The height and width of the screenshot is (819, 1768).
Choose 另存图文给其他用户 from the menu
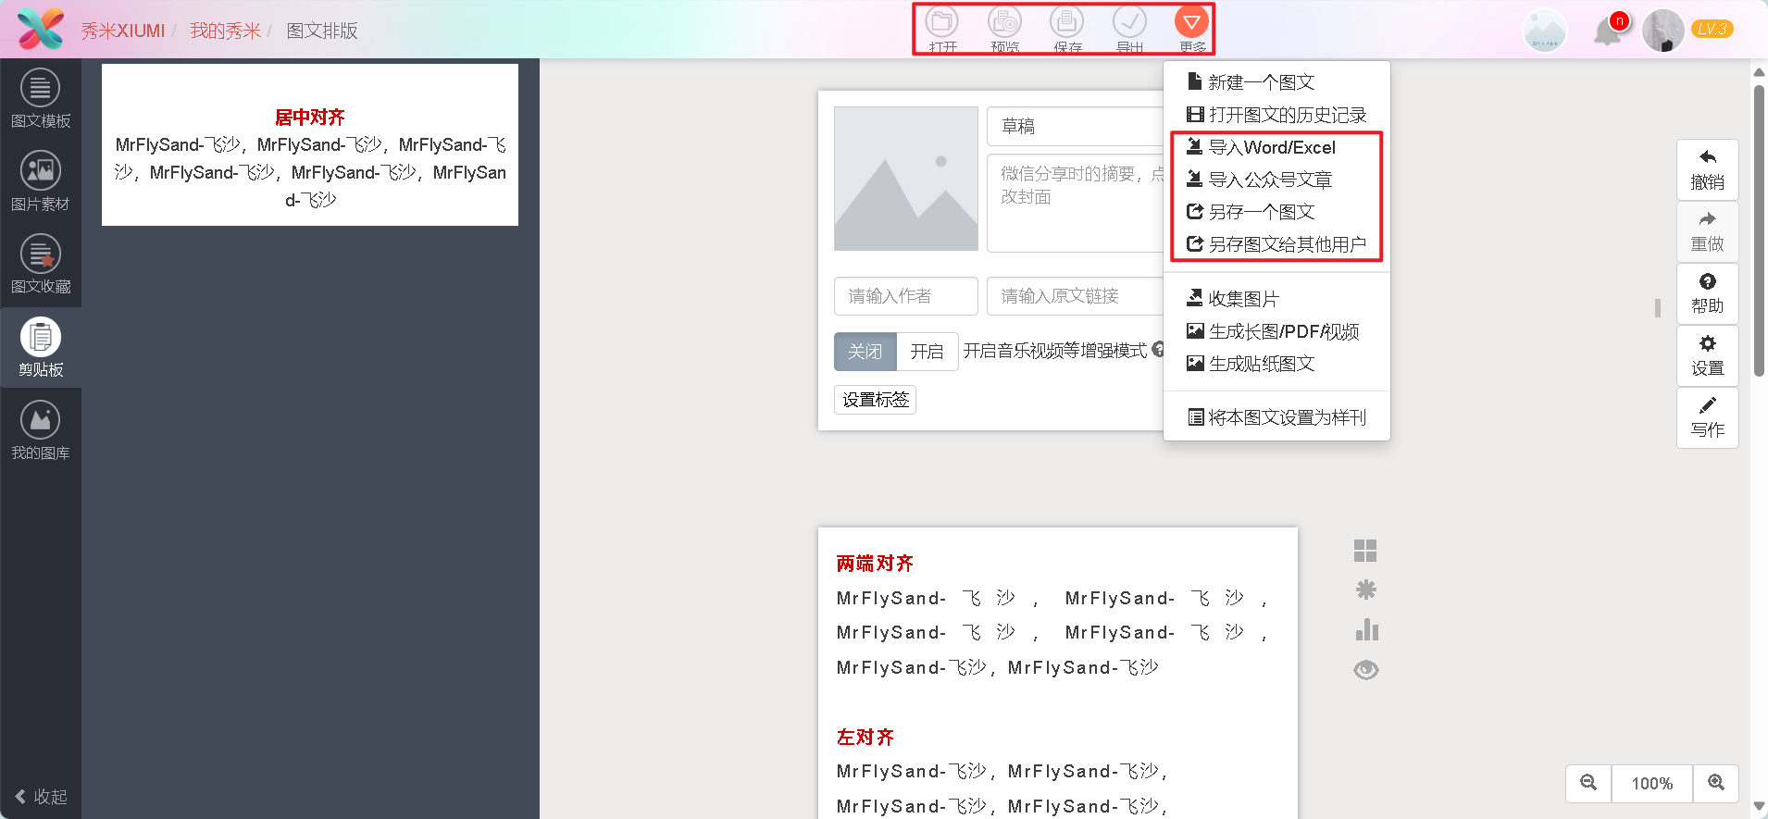tap(1276, 244)
